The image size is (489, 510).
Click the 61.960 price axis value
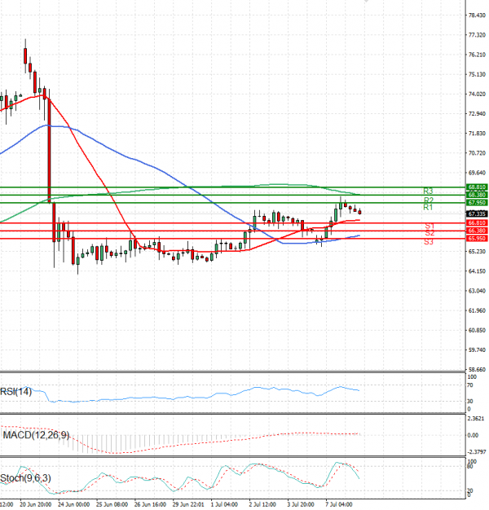coord(477,310)
